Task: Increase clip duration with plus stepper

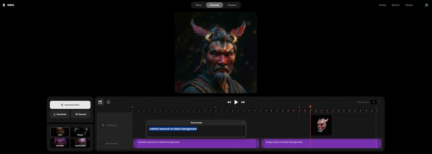Action: point(379,101)
